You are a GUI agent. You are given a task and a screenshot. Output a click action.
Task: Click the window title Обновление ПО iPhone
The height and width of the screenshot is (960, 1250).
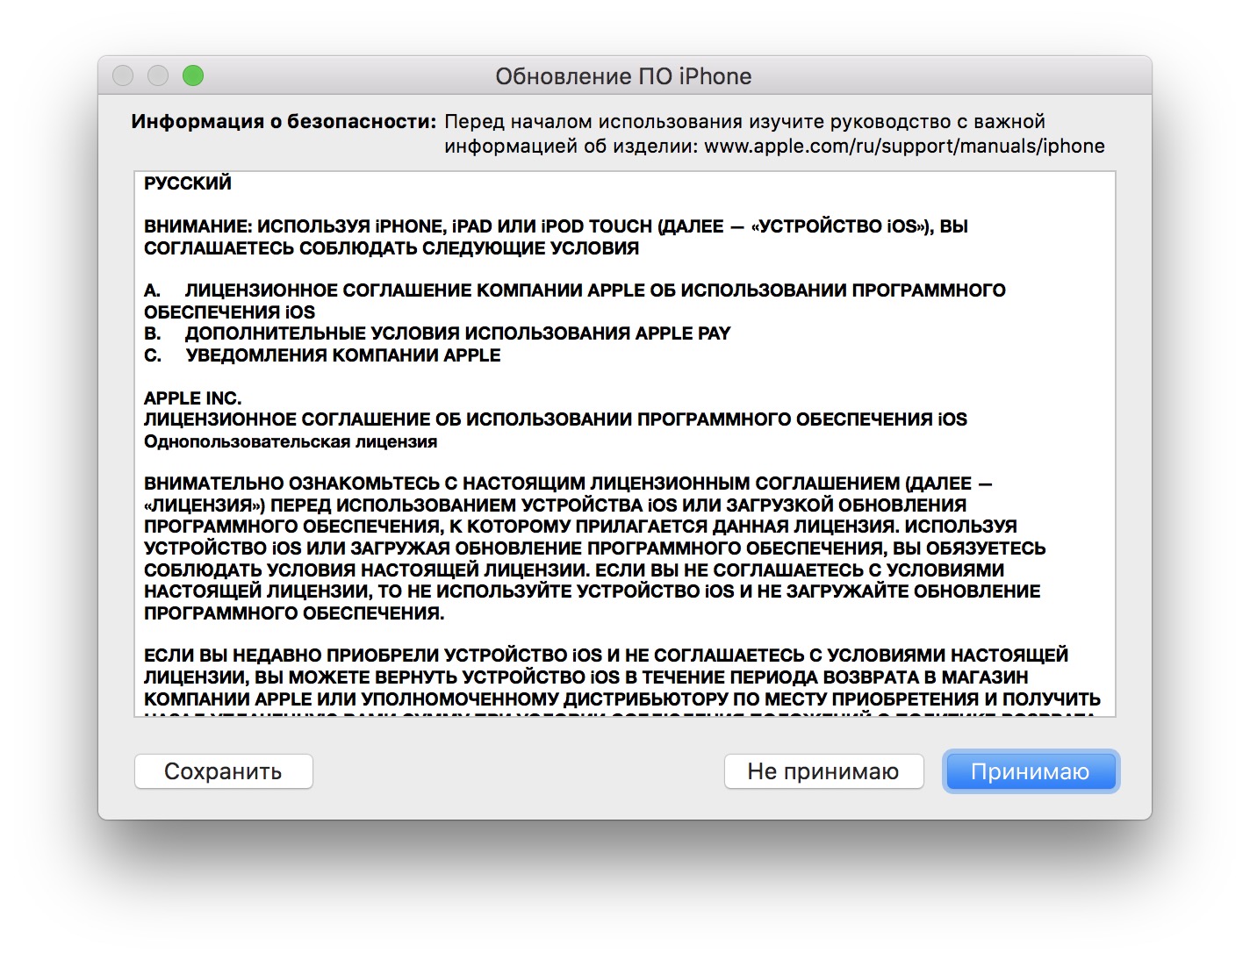[x=623, y=76]
